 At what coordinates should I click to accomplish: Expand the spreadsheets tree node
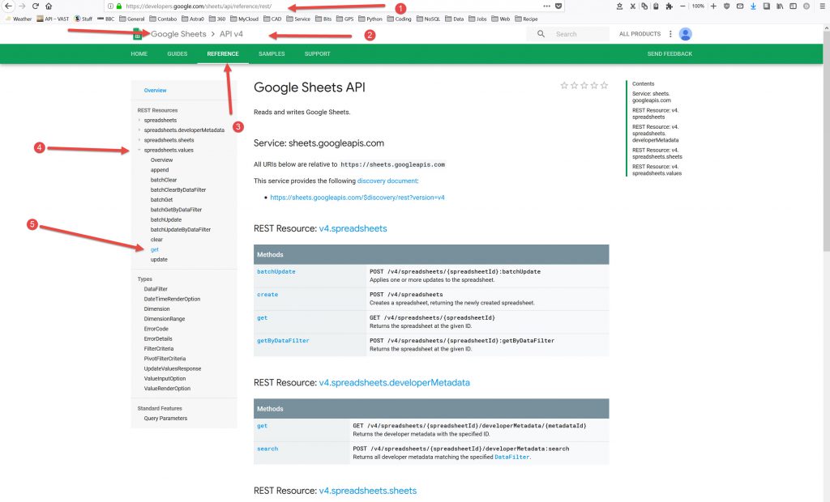coord(139,120)
